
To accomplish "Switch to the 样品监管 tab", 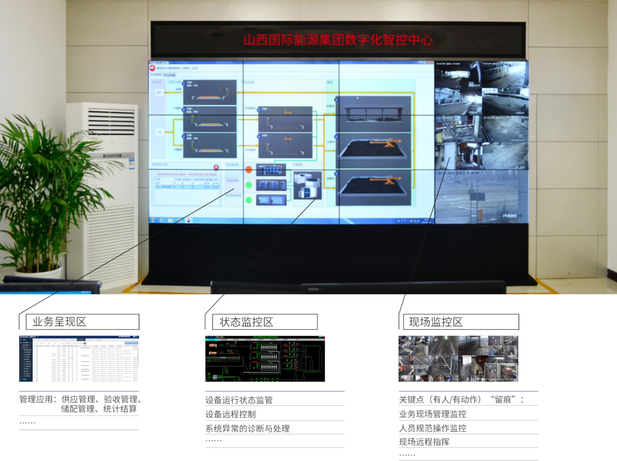I will click(169, 74).
